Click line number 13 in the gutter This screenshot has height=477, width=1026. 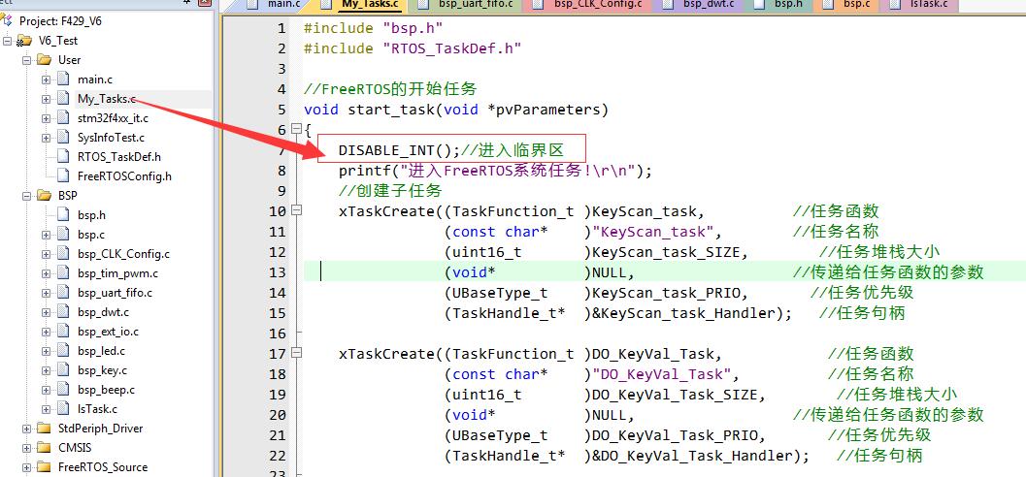click(278, 271)
